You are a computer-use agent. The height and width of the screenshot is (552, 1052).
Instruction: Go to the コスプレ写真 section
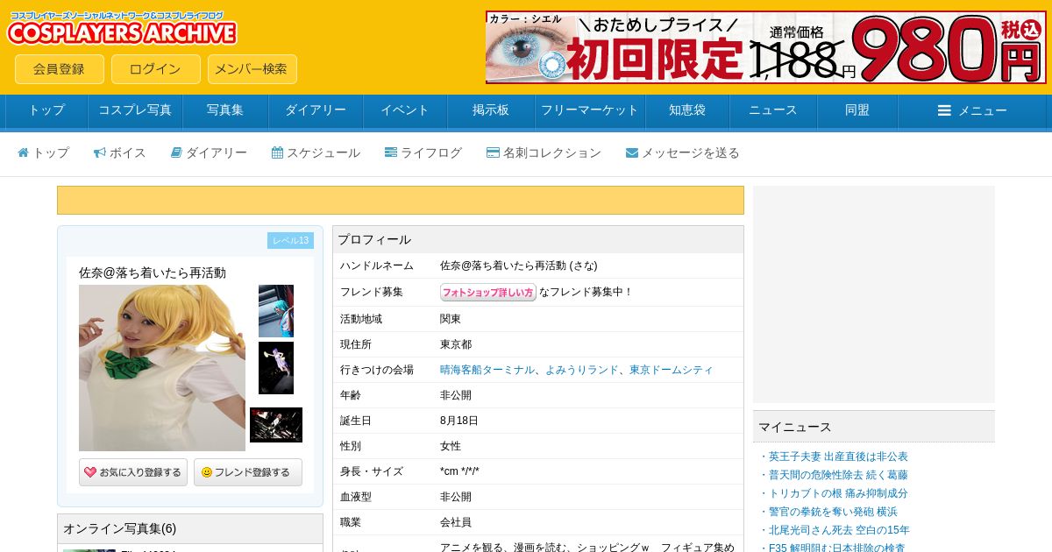[x=135, y=110]
